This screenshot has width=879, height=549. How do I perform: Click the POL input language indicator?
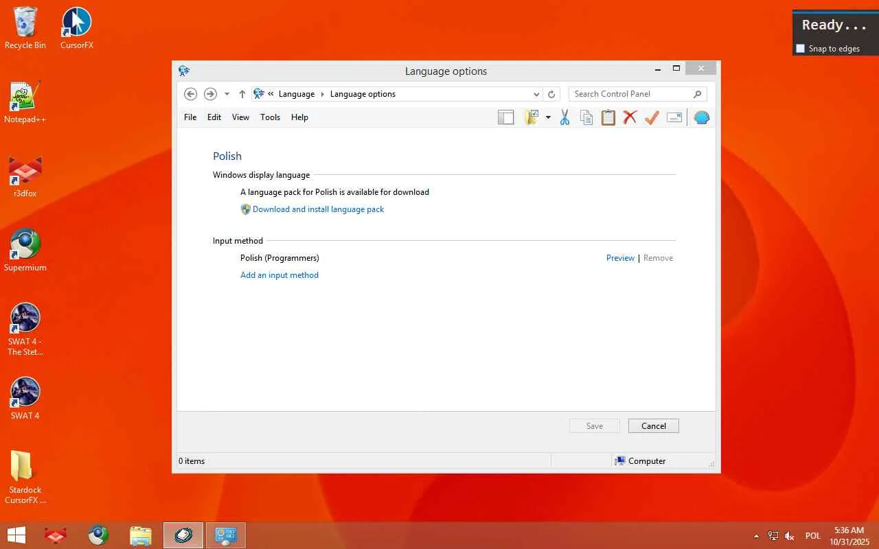coord(813,536)
